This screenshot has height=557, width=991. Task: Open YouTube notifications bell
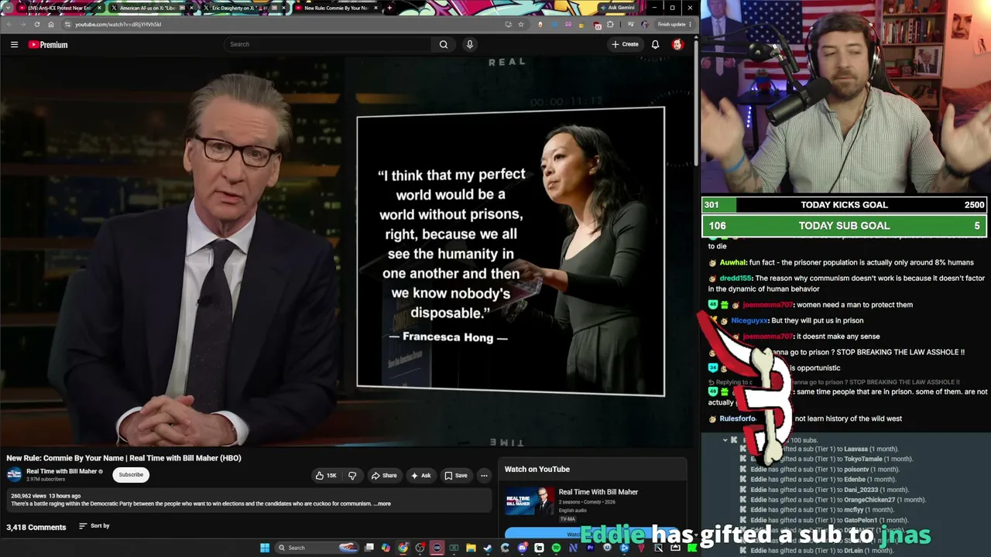655,44
